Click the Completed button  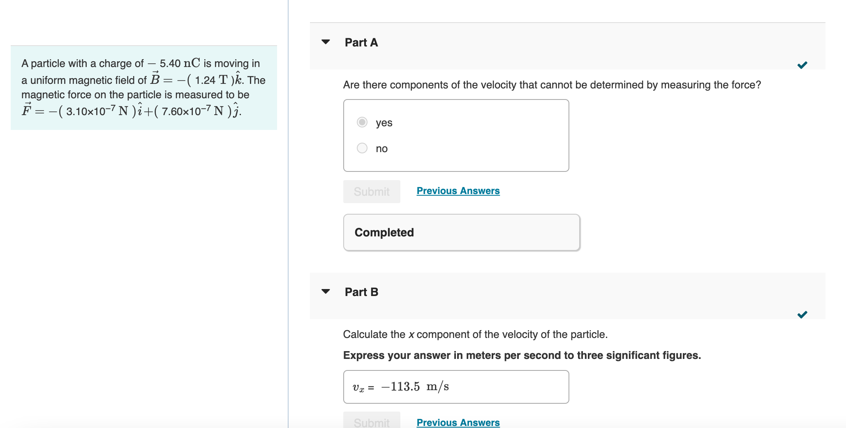461,232
